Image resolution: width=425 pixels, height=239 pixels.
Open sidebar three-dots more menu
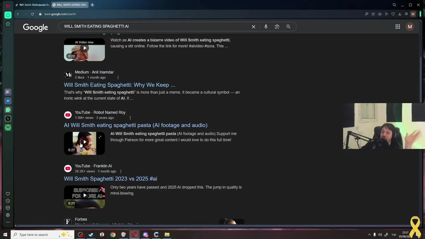pyautogui.click(x=8, y=222)
